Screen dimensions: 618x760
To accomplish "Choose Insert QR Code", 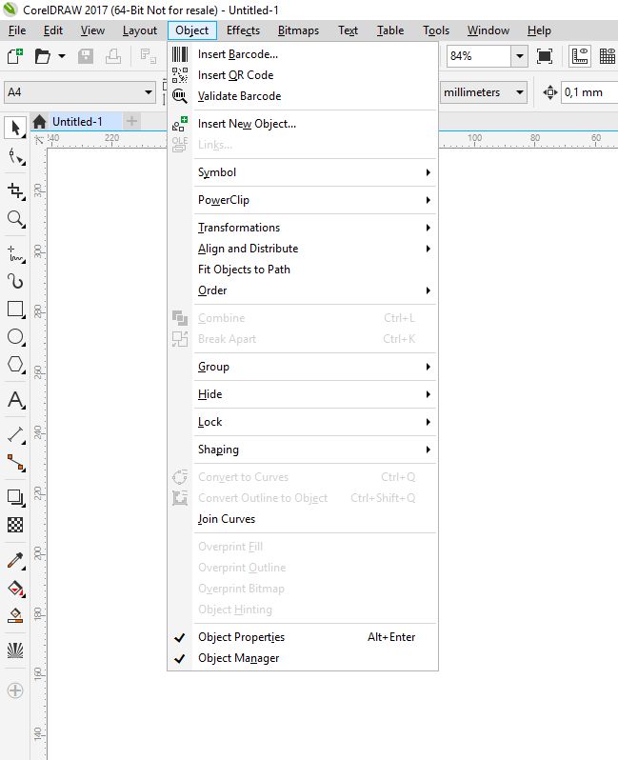I will coord(303,75).
